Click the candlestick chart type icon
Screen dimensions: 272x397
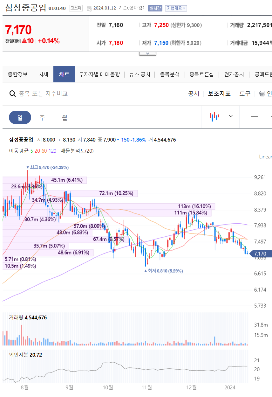214,116
